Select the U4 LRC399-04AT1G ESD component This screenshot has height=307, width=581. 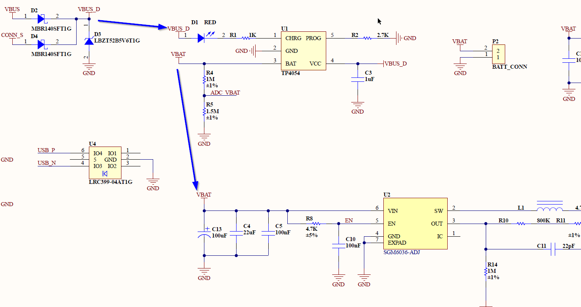coord(105,163)
